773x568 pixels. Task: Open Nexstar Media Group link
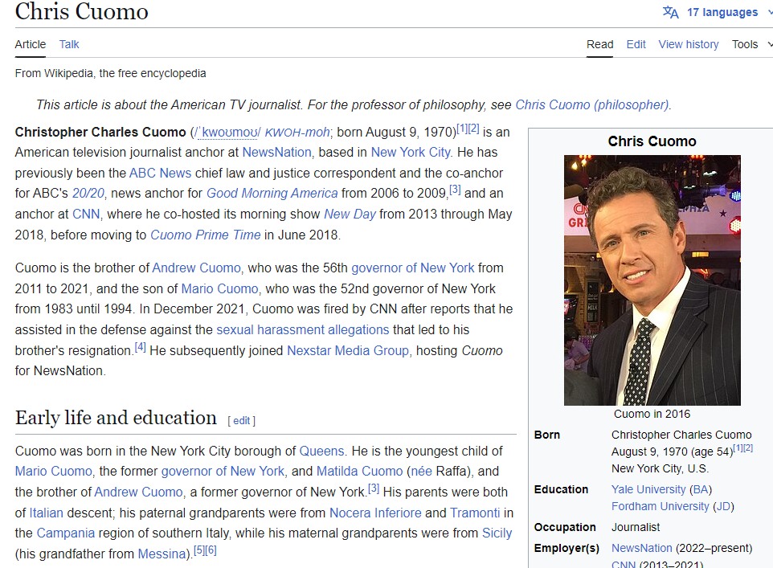(x=348, y=350)
